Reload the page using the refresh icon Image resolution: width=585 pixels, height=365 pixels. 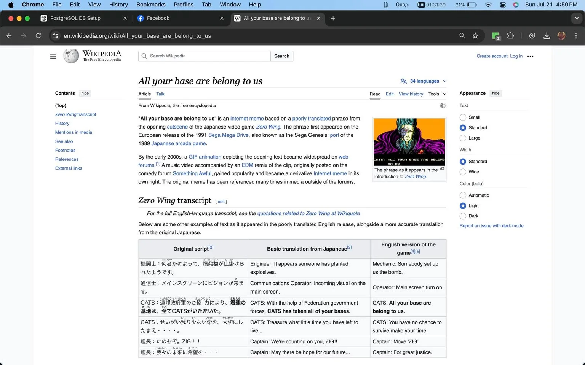click(38, 36)
